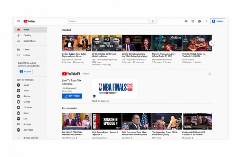Click the News channel icon
The width and height of the screenshot is (240, 157).
(19, 113)
